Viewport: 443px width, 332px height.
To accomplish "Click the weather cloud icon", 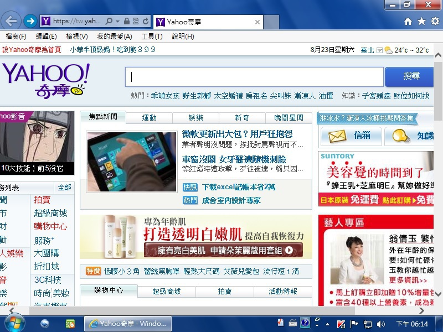I will [x=389, y=50].
